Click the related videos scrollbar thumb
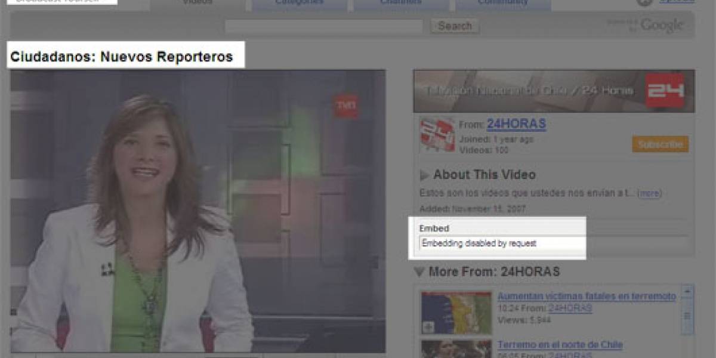This screenshot has height=358, width=716. pyautogui.click(x=687, y=316)
